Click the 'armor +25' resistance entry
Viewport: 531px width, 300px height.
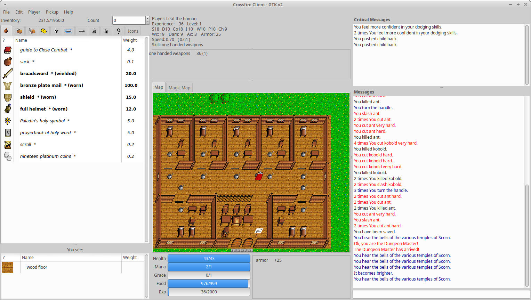269,260
